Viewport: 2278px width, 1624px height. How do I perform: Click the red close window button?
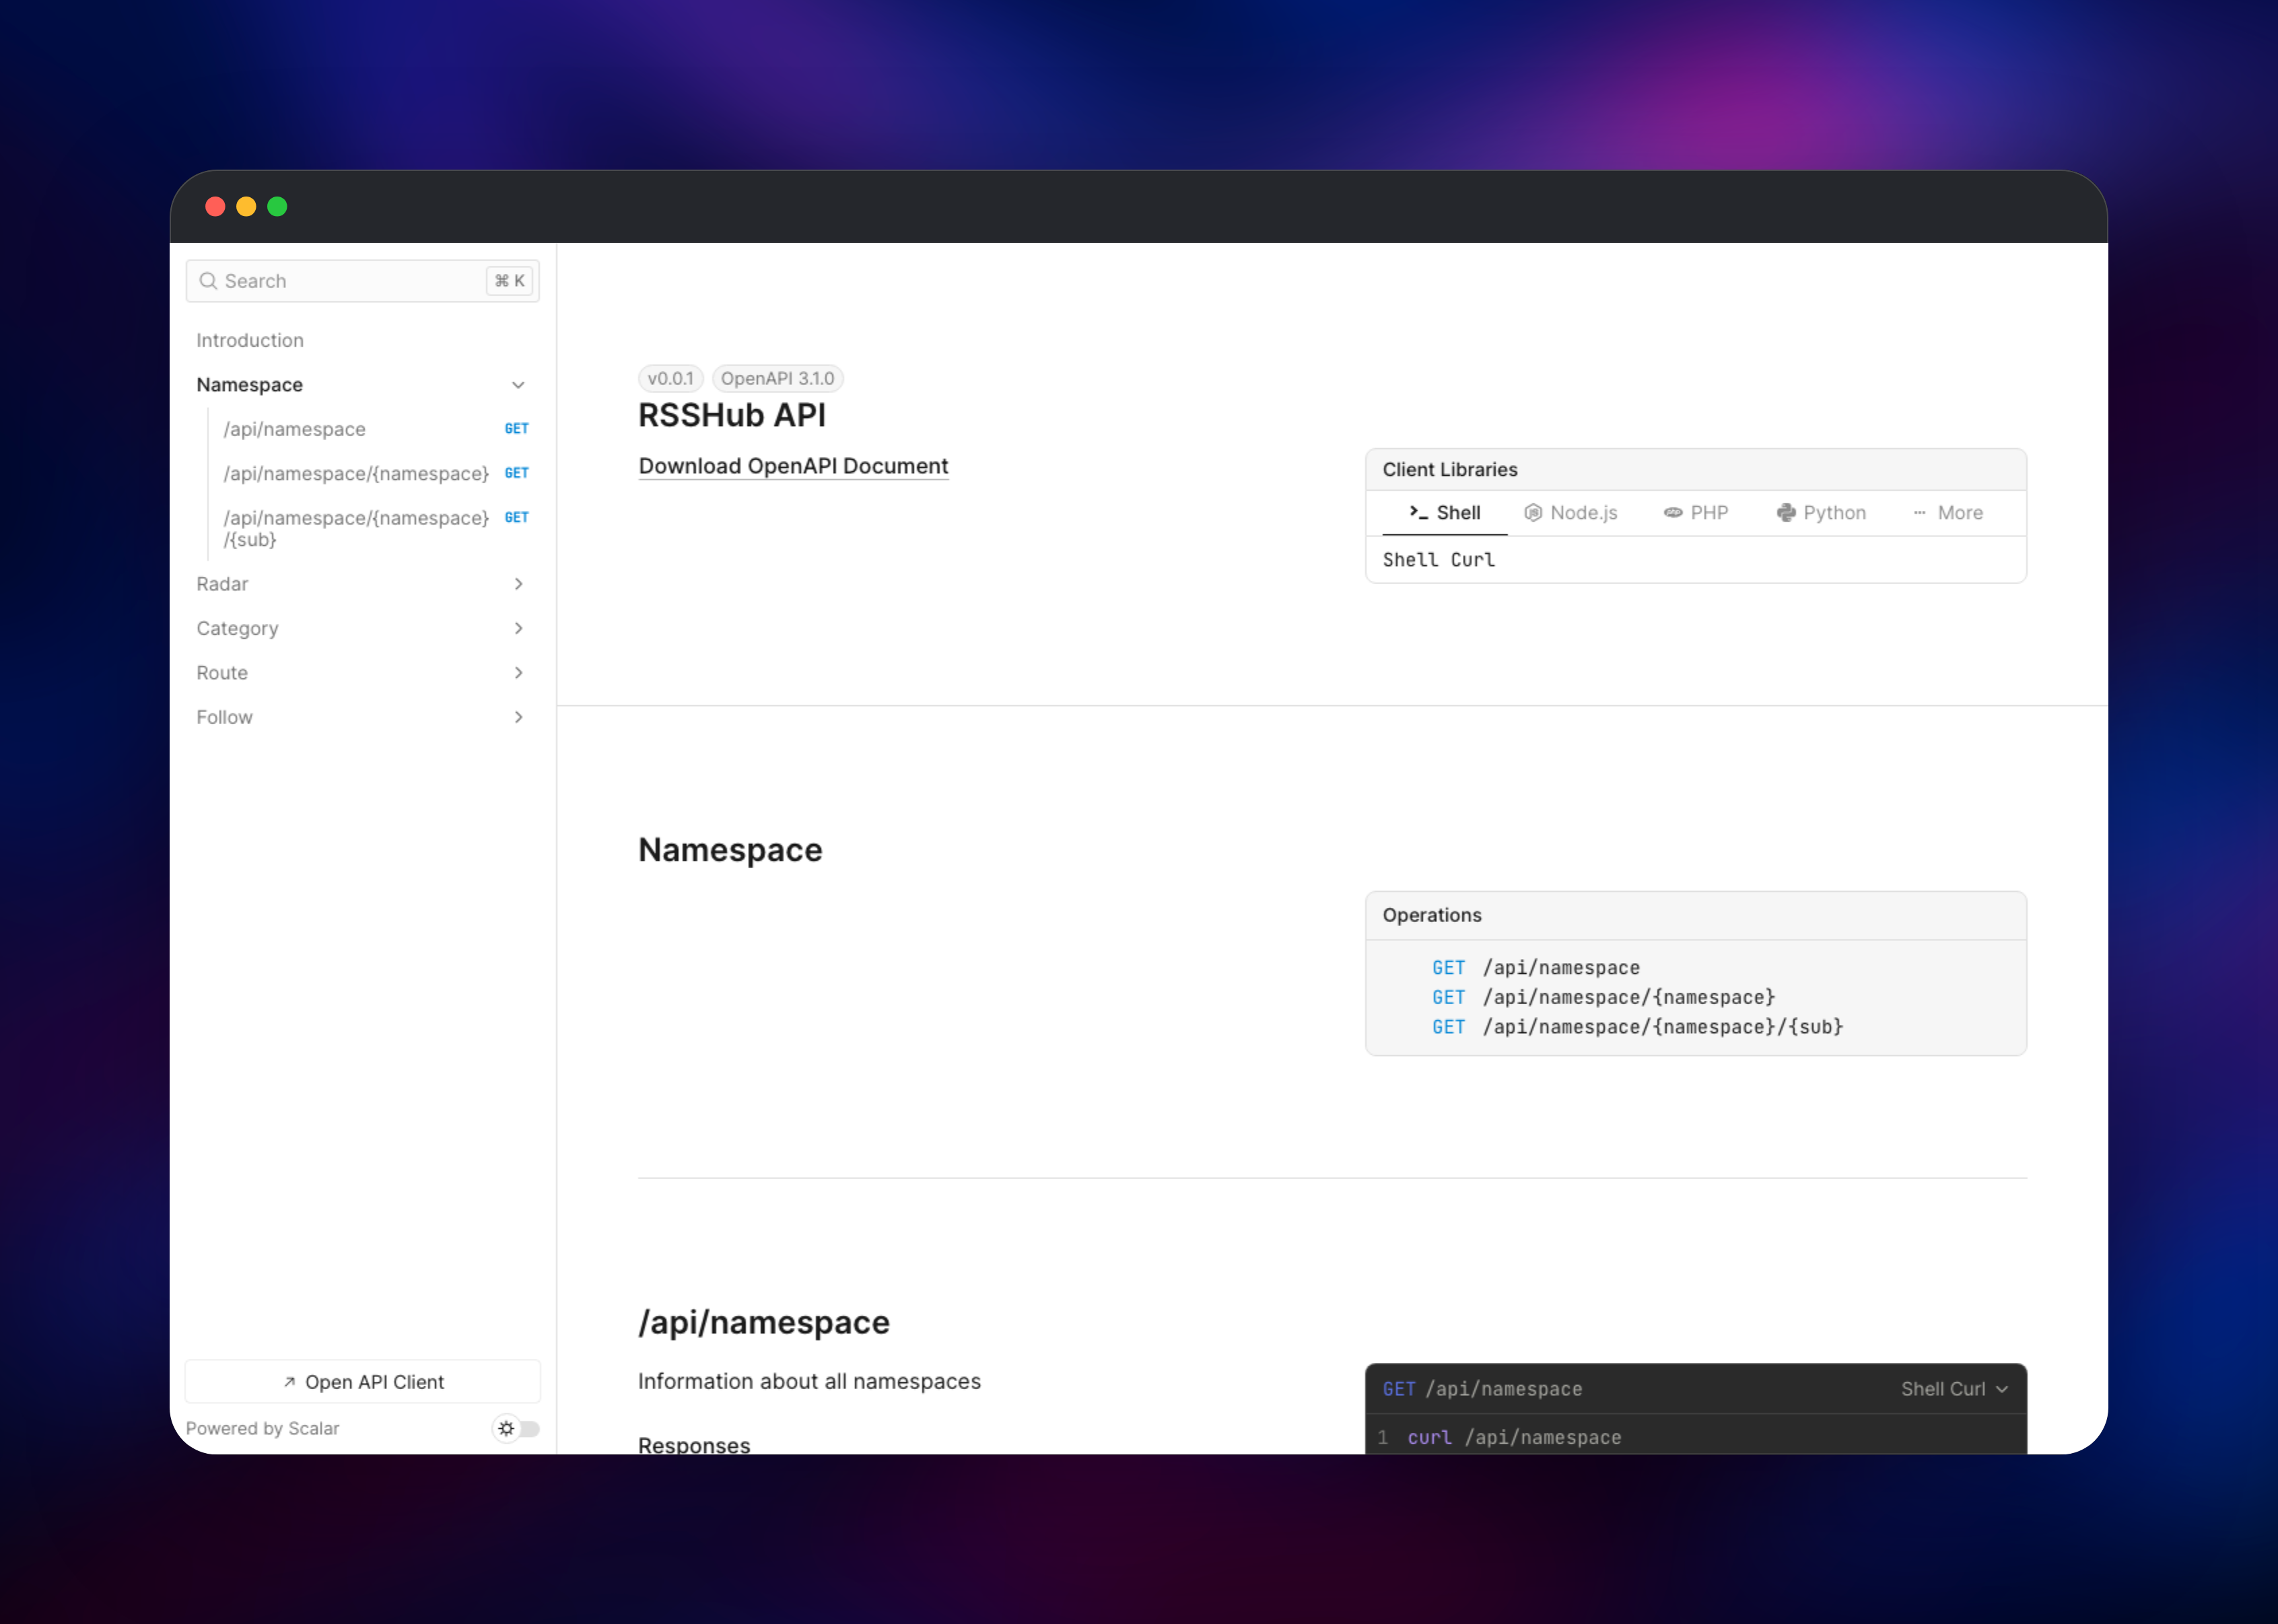tap(215, 207)
